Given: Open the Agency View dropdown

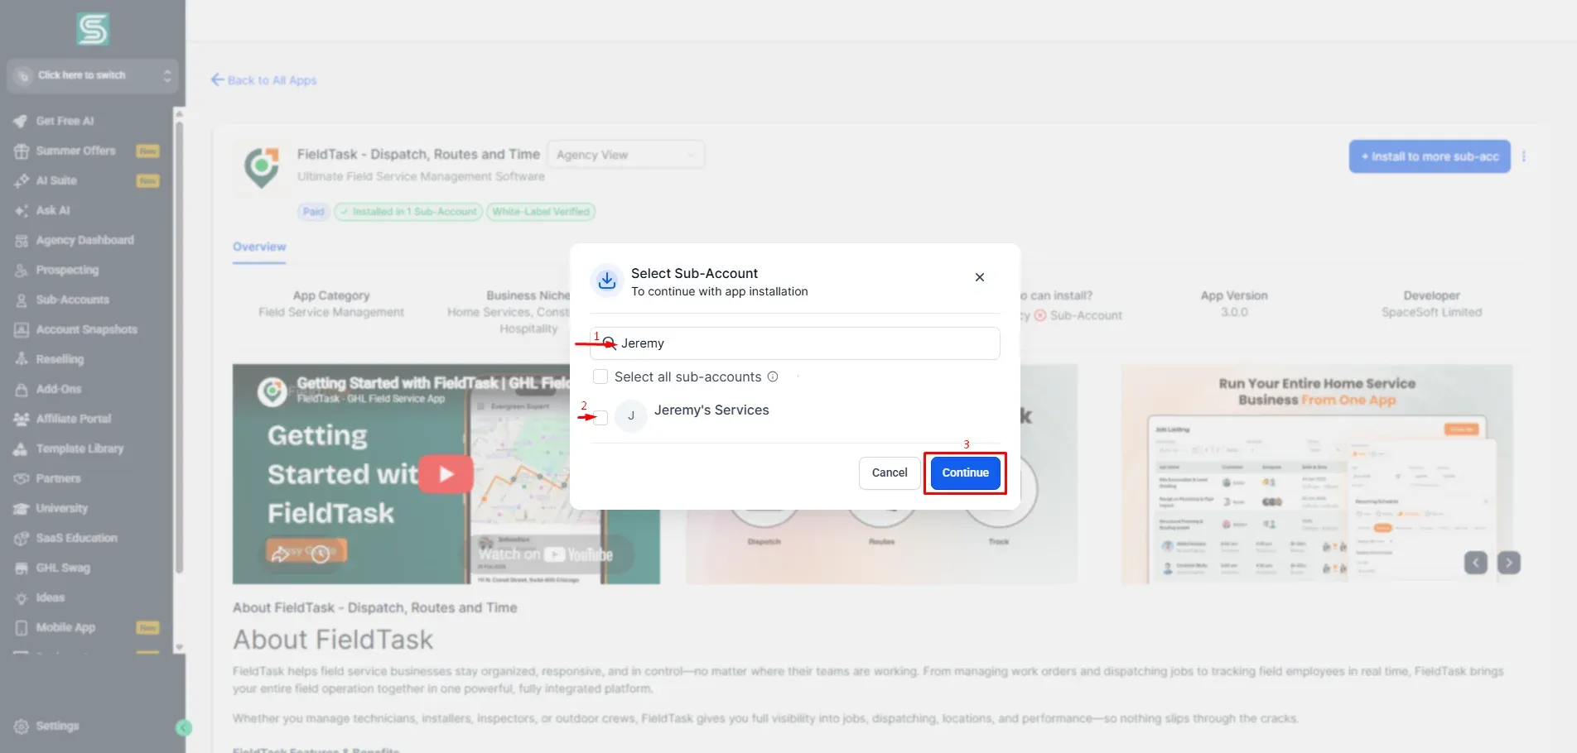Looking at the screenshot, I should click(625, 155).
